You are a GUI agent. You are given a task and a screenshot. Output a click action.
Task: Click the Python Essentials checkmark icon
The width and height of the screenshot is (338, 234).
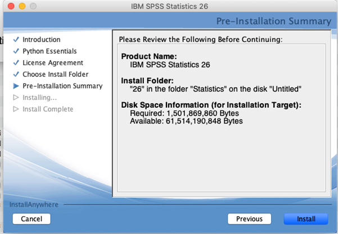point(16,51)
